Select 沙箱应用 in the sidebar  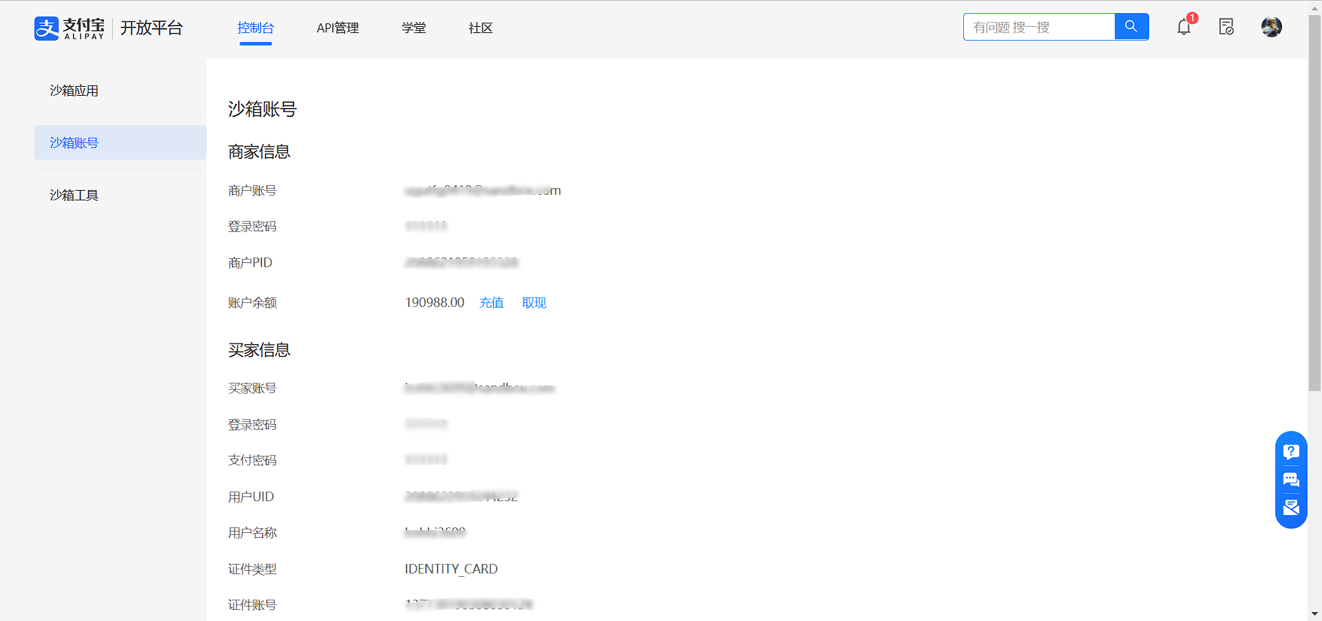(x=74, y=91)
